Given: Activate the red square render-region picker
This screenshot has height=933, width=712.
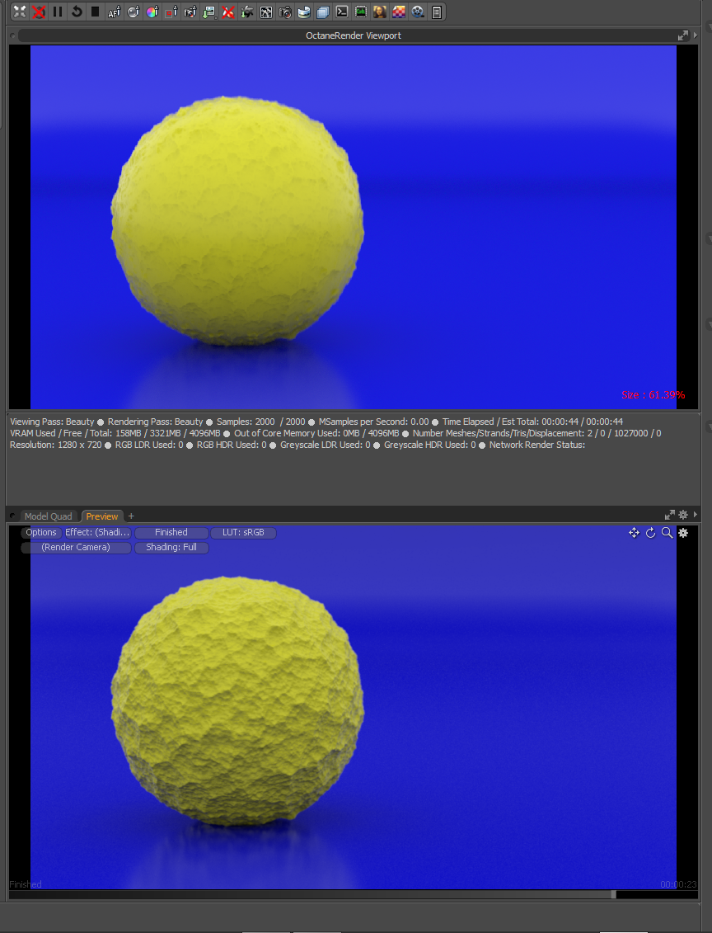Looking at the screenshot, I should tap(171, 12).
